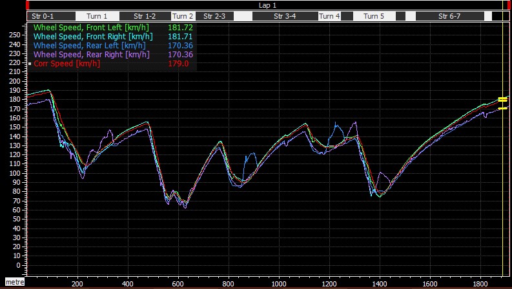Click the white marker beside Corr Speed
The height and width of the screenshot is (289, 512).
[30, 64]
